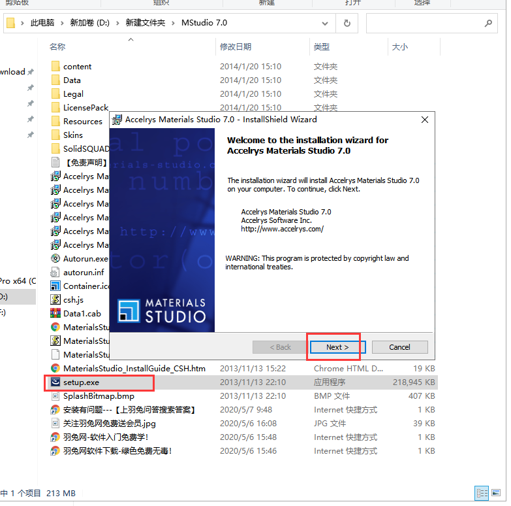
Task: Select the 羽兔网软件下载-绿色免费无毒 shortcut icon
Action: (x=55, y=450)
